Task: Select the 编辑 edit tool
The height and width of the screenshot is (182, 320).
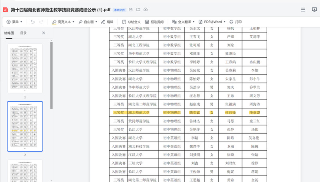Action: (107, 22)
